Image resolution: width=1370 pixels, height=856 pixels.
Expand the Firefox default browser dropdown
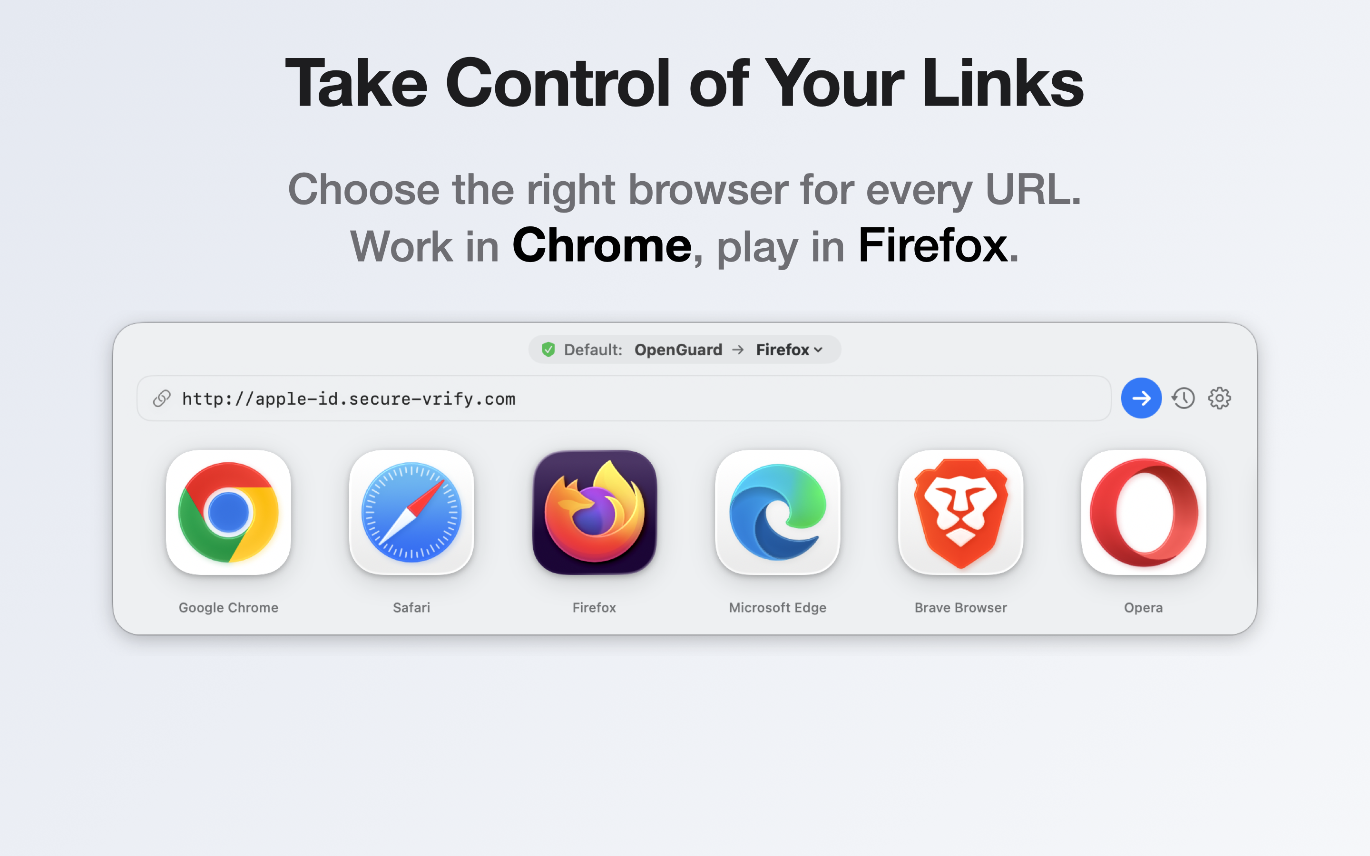click(x=789, y=350)
